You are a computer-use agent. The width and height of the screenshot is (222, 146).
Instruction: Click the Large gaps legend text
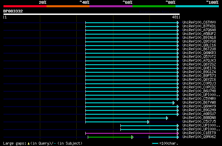[15, 143]
